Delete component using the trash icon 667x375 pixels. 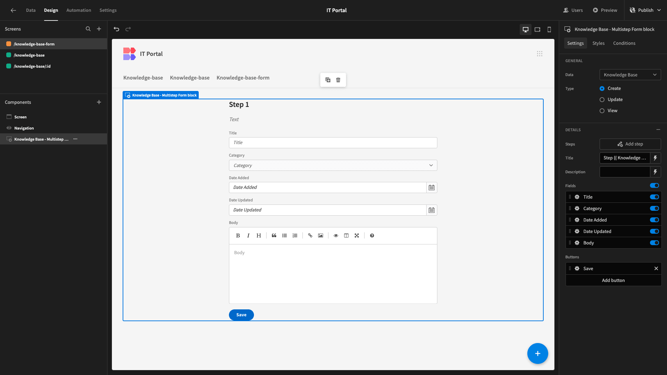pos(338,80)
